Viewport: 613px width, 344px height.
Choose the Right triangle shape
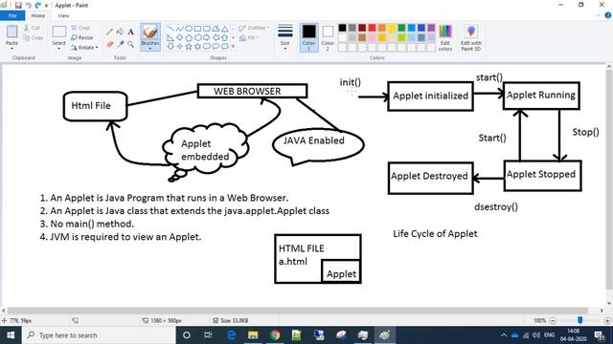pos(170,38)
